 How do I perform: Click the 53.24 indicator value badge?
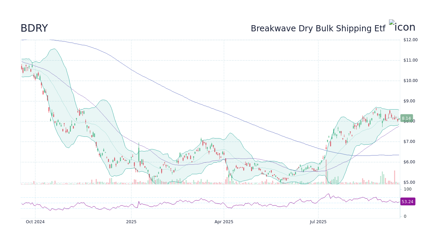pyautogui.click(x=407, y=201)
